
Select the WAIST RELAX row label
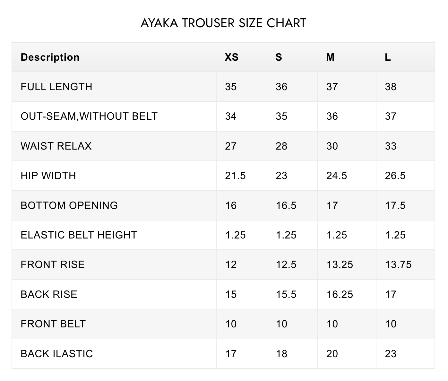(56, 146)
